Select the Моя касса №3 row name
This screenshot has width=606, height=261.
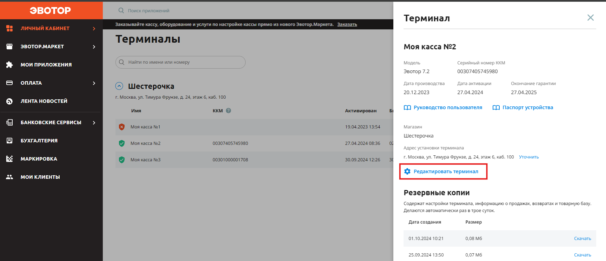[145, 160]
